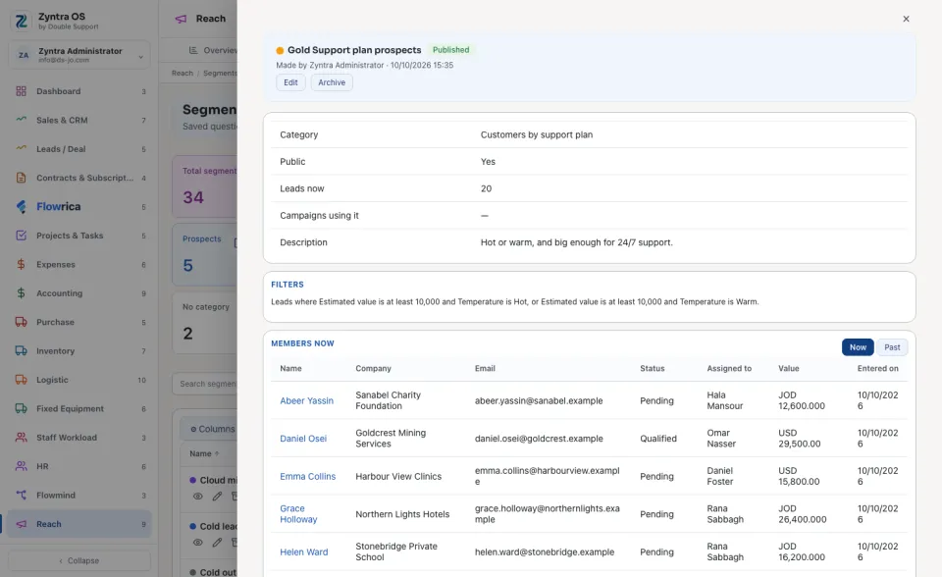
Task: Open Emma Collins's lead record
Action: [x=307, y=477]
